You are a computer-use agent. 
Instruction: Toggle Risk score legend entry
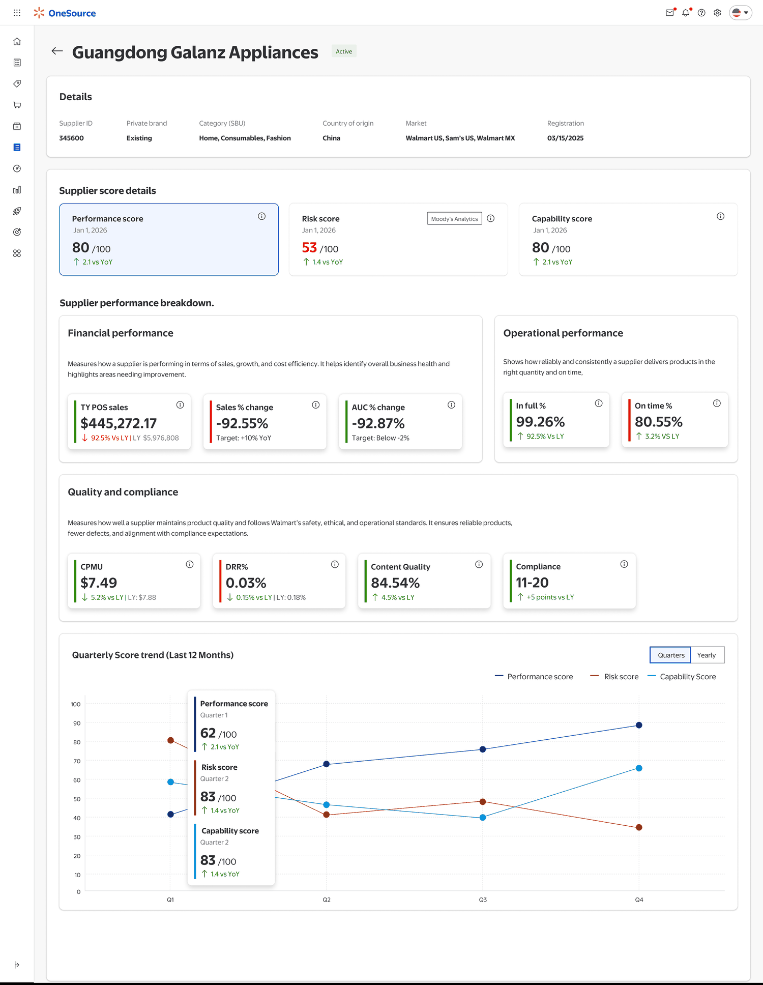click(614, 676)
